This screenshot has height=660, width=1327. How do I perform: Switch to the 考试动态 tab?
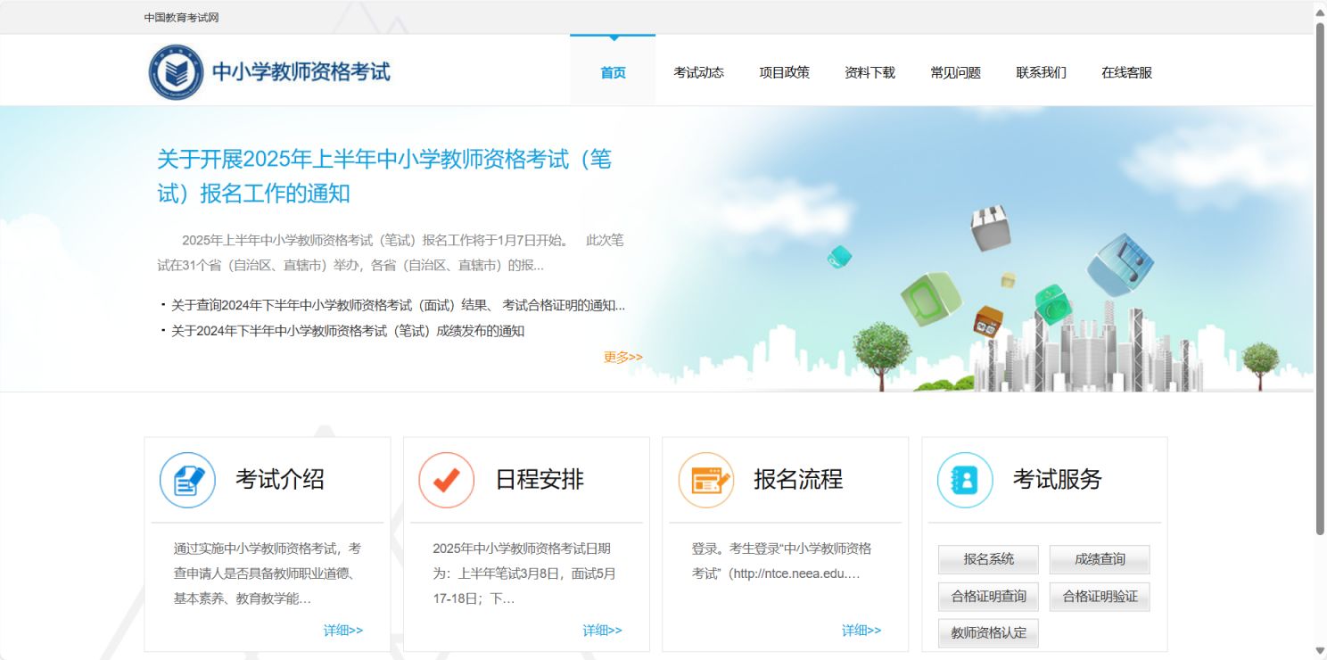click(x=698, y=72)
